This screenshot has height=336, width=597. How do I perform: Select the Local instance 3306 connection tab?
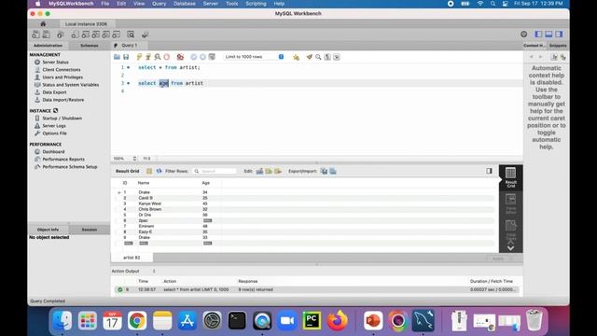click(86, 24)
